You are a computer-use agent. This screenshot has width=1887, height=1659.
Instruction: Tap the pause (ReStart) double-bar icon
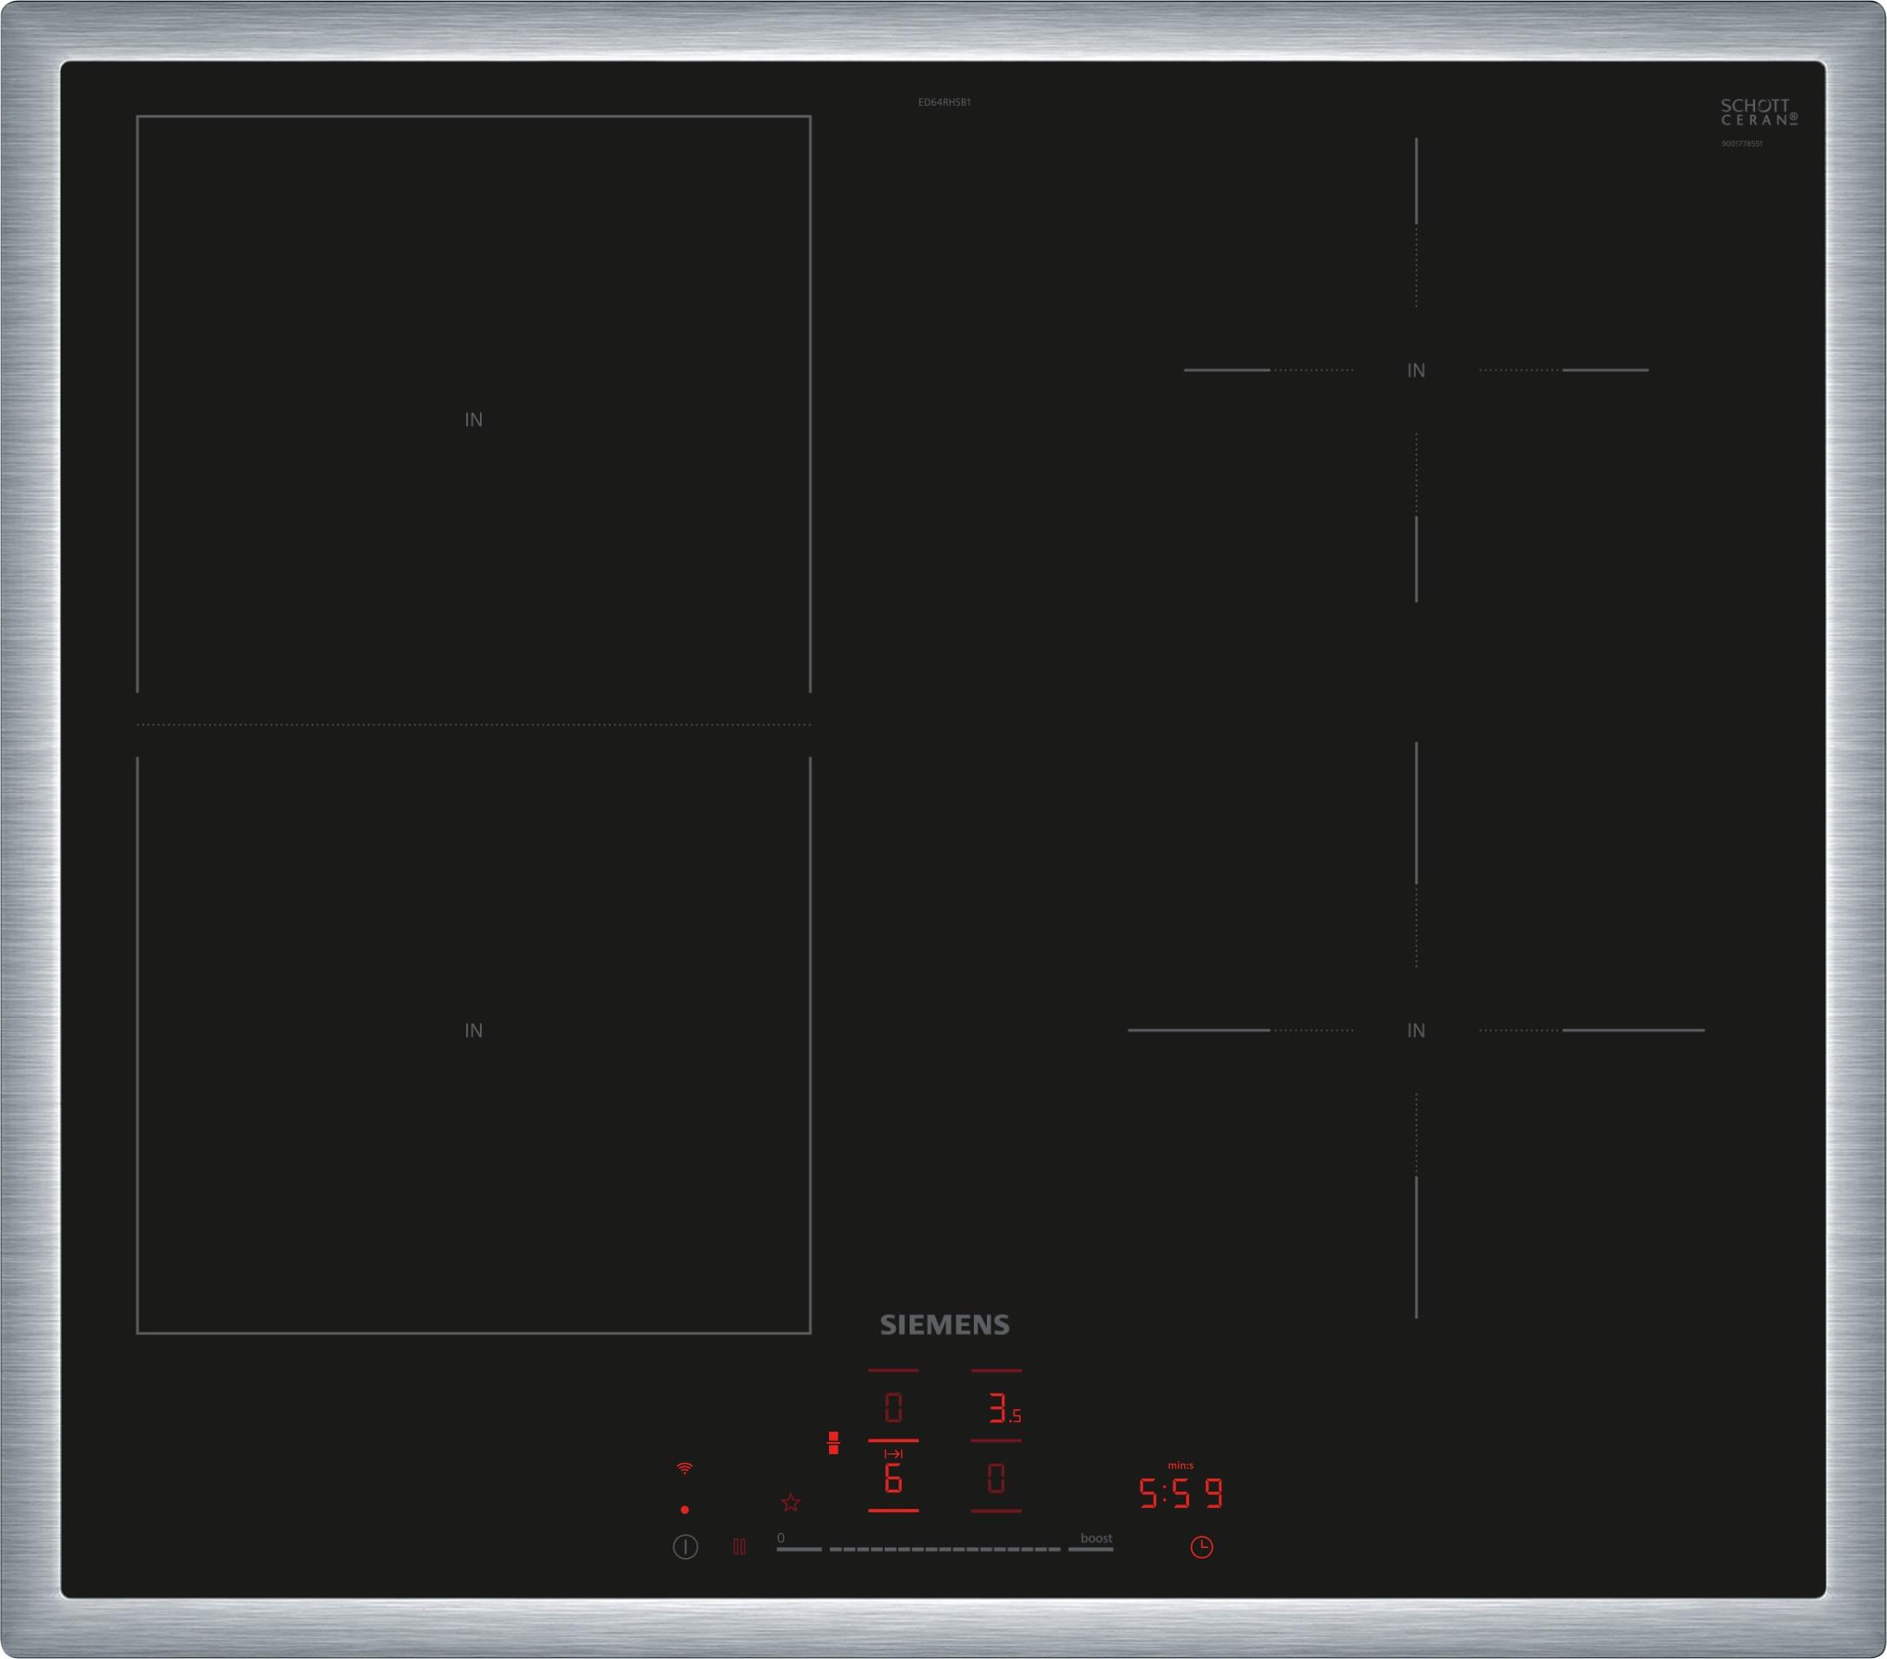740,1546
